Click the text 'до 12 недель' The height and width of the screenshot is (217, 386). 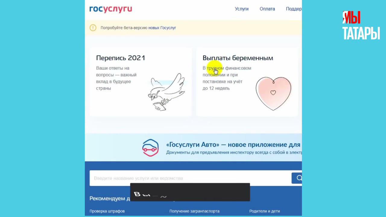[x=216, y=88]
